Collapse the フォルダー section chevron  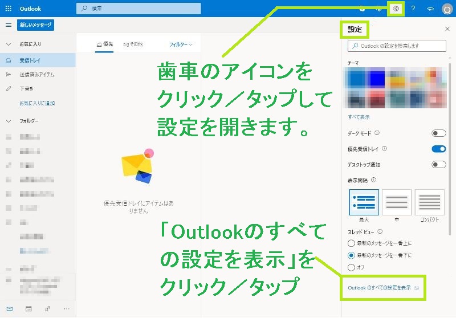click(9, 121)
